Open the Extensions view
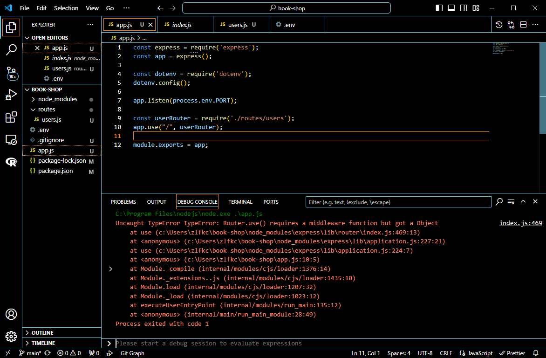The image size is (546, 358). point(11,117)
